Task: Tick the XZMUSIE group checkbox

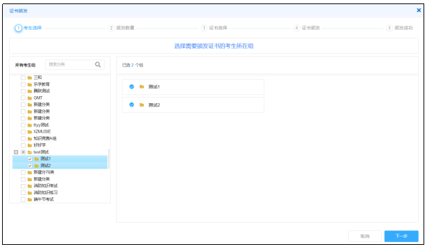Action: pyautogui.click(x=23, y=131)
